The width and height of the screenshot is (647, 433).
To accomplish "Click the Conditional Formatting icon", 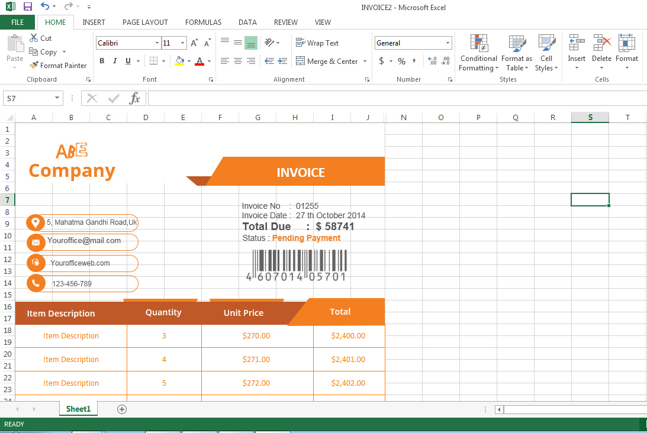I will tap(479, 44).
